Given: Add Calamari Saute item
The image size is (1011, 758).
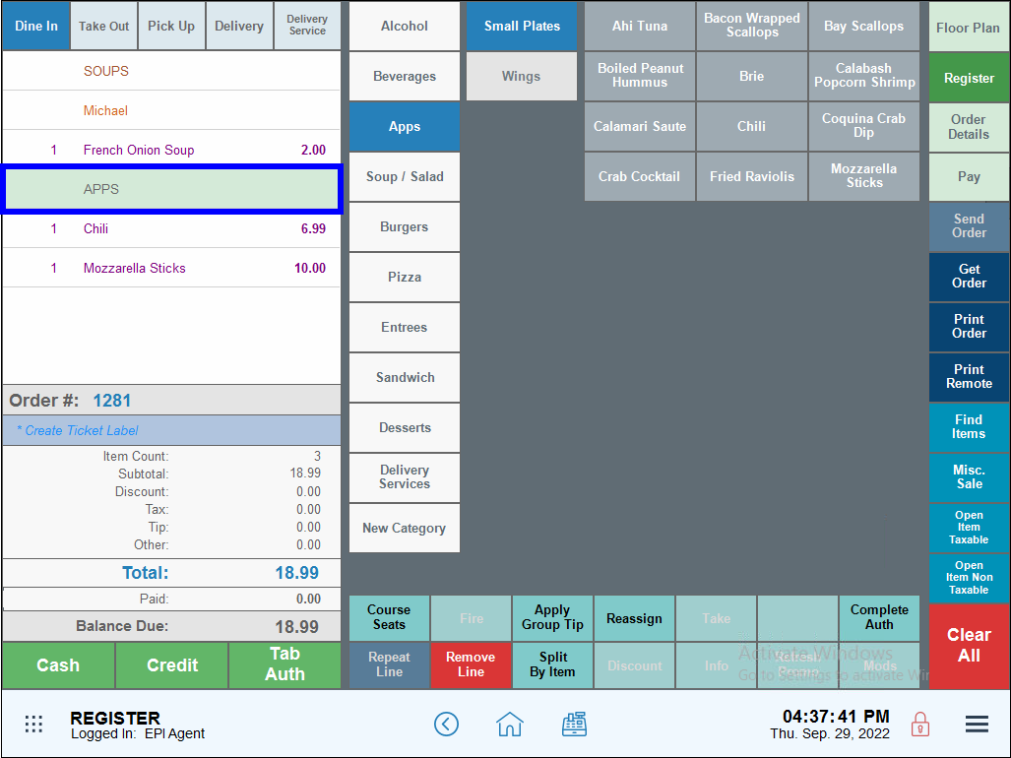Looking at the screenshot, I should [x=640, y=126].
